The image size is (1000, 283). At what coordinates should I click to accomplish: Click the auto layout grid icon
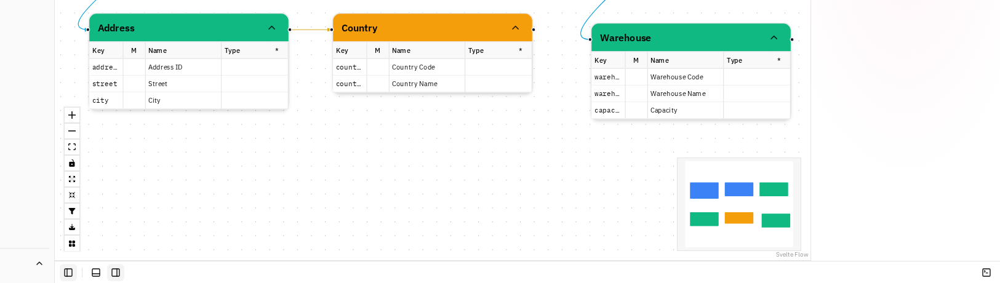pos(72,244)
